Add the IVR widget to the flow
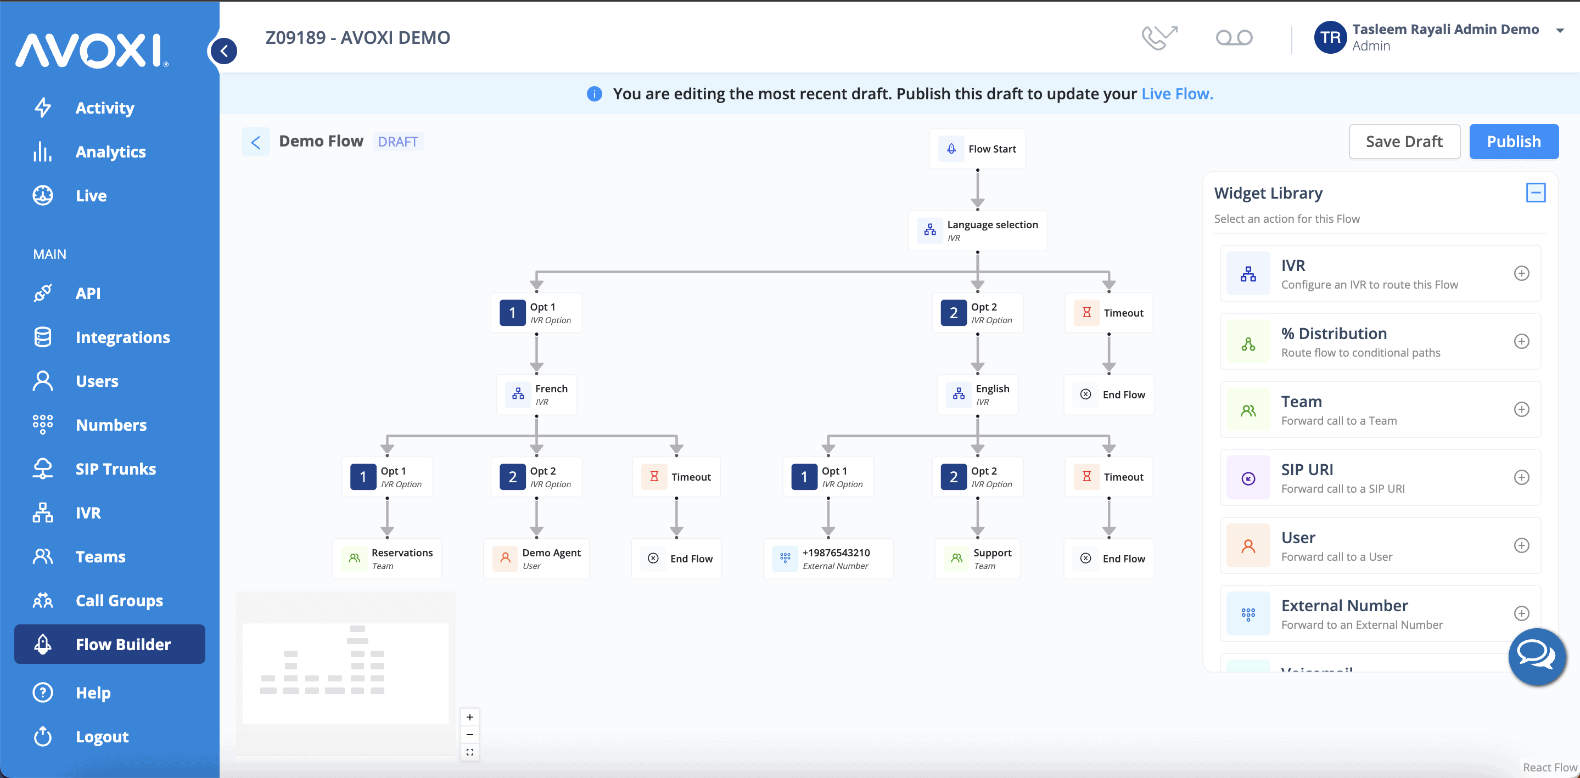The height and width of the screenshot is (778, 1580). [1522, 273]
